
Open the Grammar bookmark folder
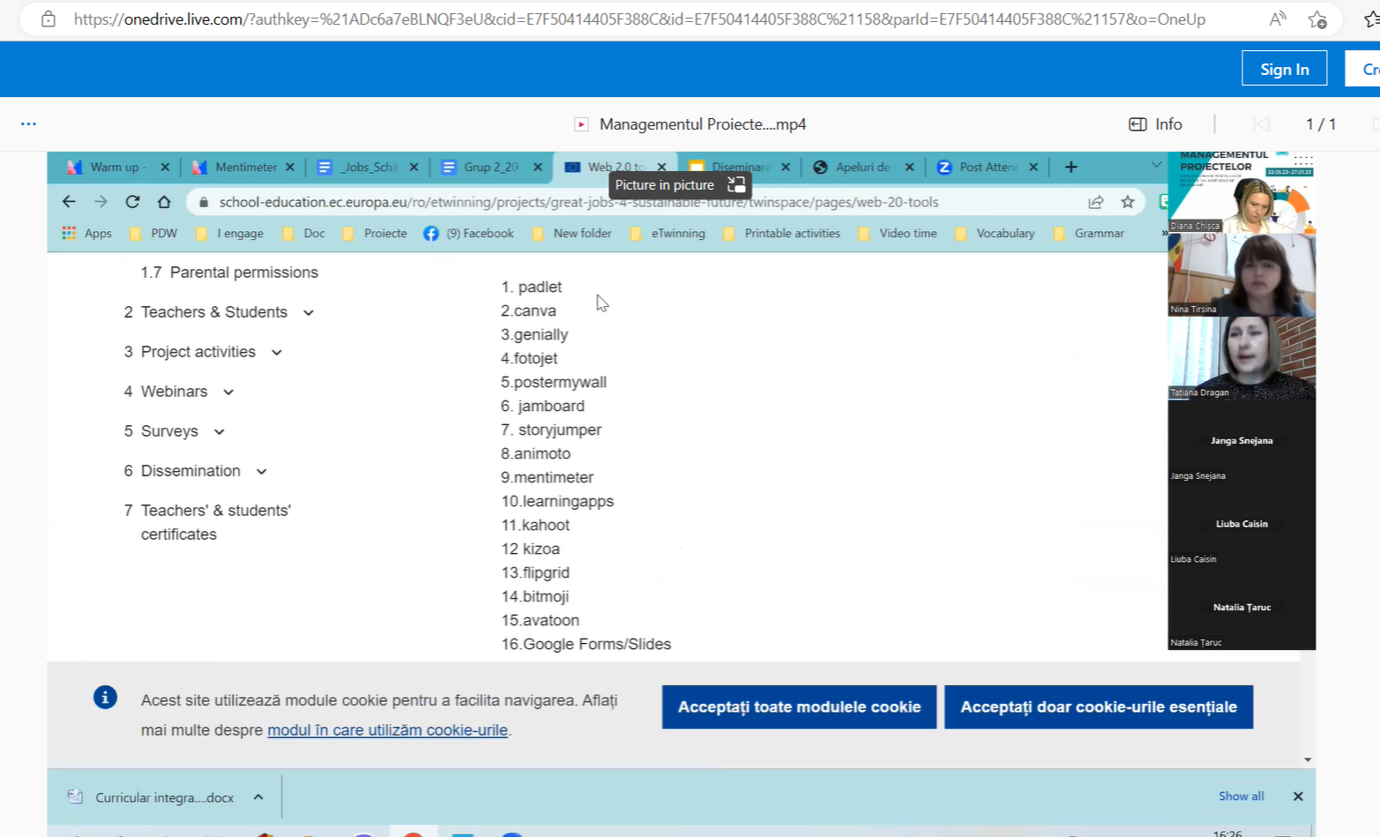tap(1088, 234)
